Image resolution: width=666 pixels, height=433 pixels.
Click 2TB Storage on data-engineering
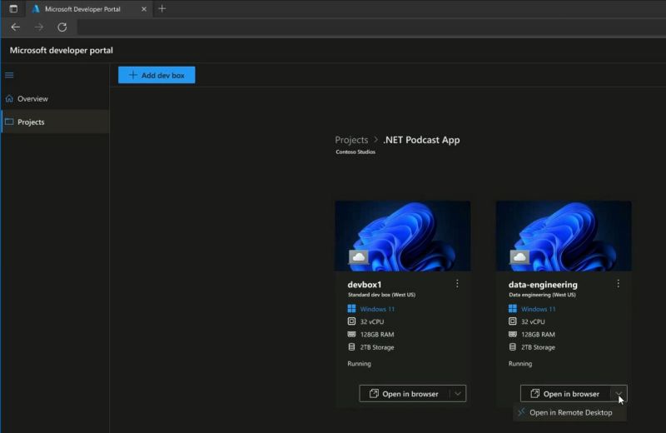tap(538, 347)
